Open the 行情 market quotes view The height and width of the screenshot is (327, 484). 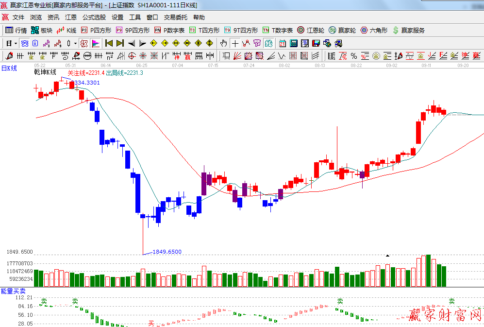pyautogui.click(x=16, y=30)
